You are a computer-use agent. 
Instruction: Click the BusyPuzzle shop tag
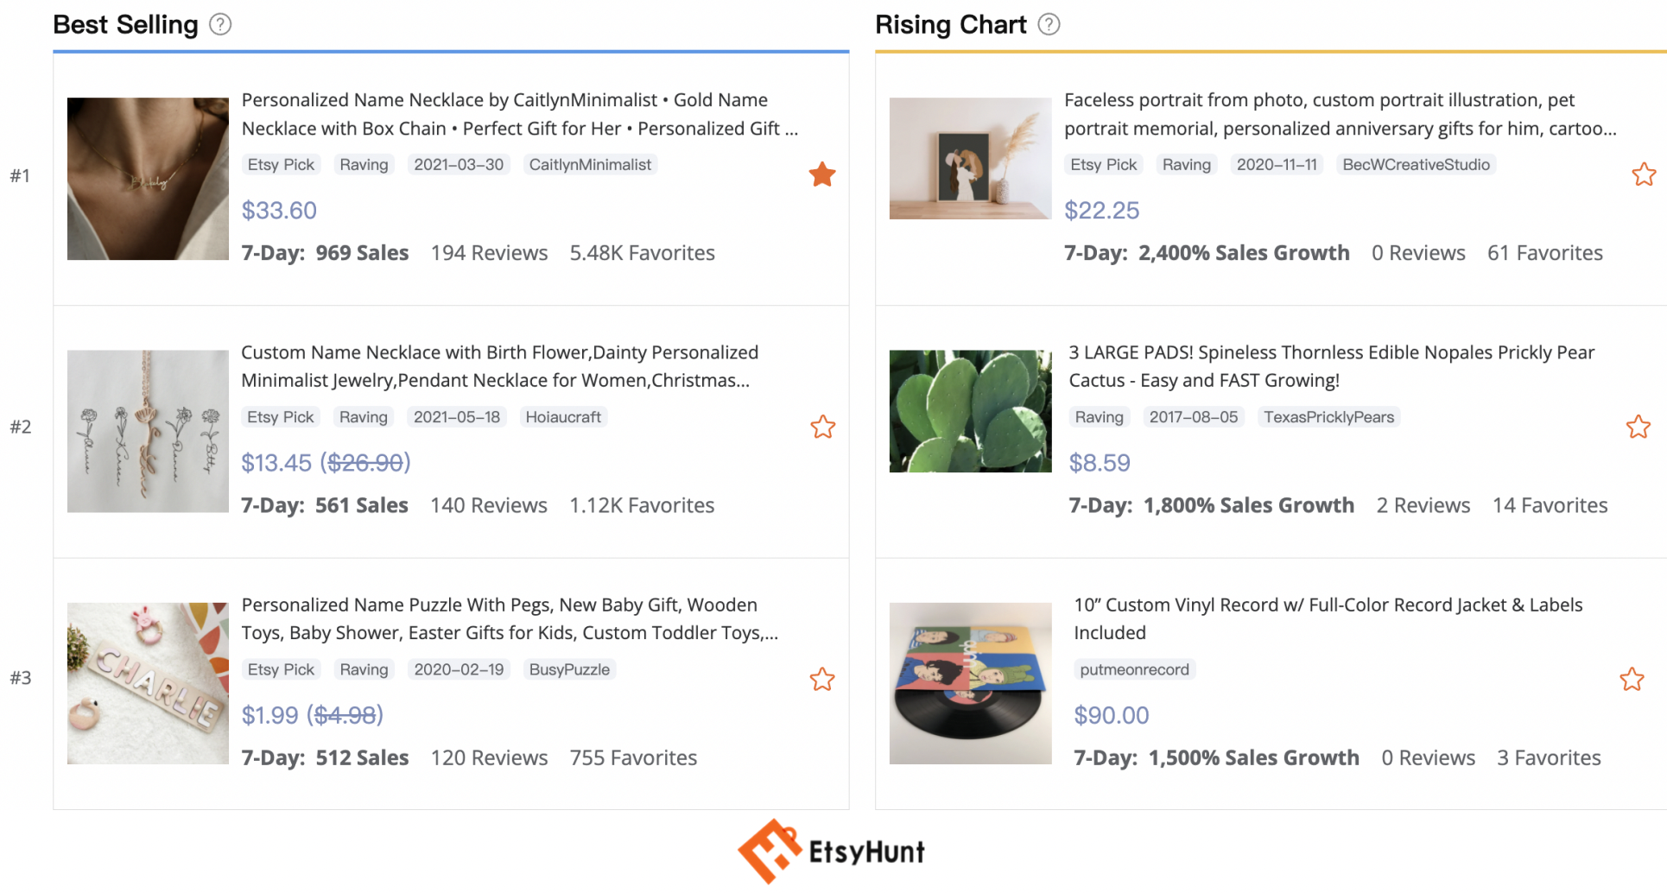click(x=569, y=669)
